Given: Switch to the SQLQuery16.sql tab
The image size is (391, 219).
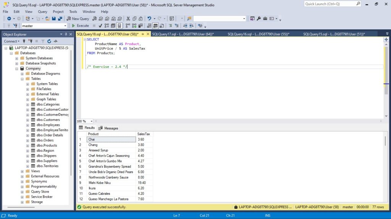Looking at the screenshot, I should click(258, 34).
